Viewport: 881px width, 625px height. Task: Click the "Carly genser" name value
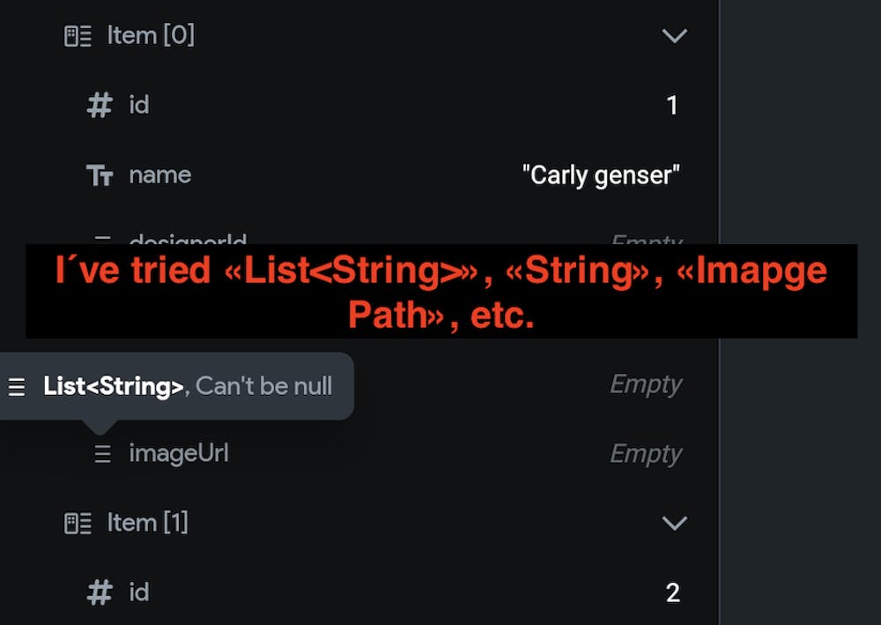pyautogui.click(x=601, y=175)
